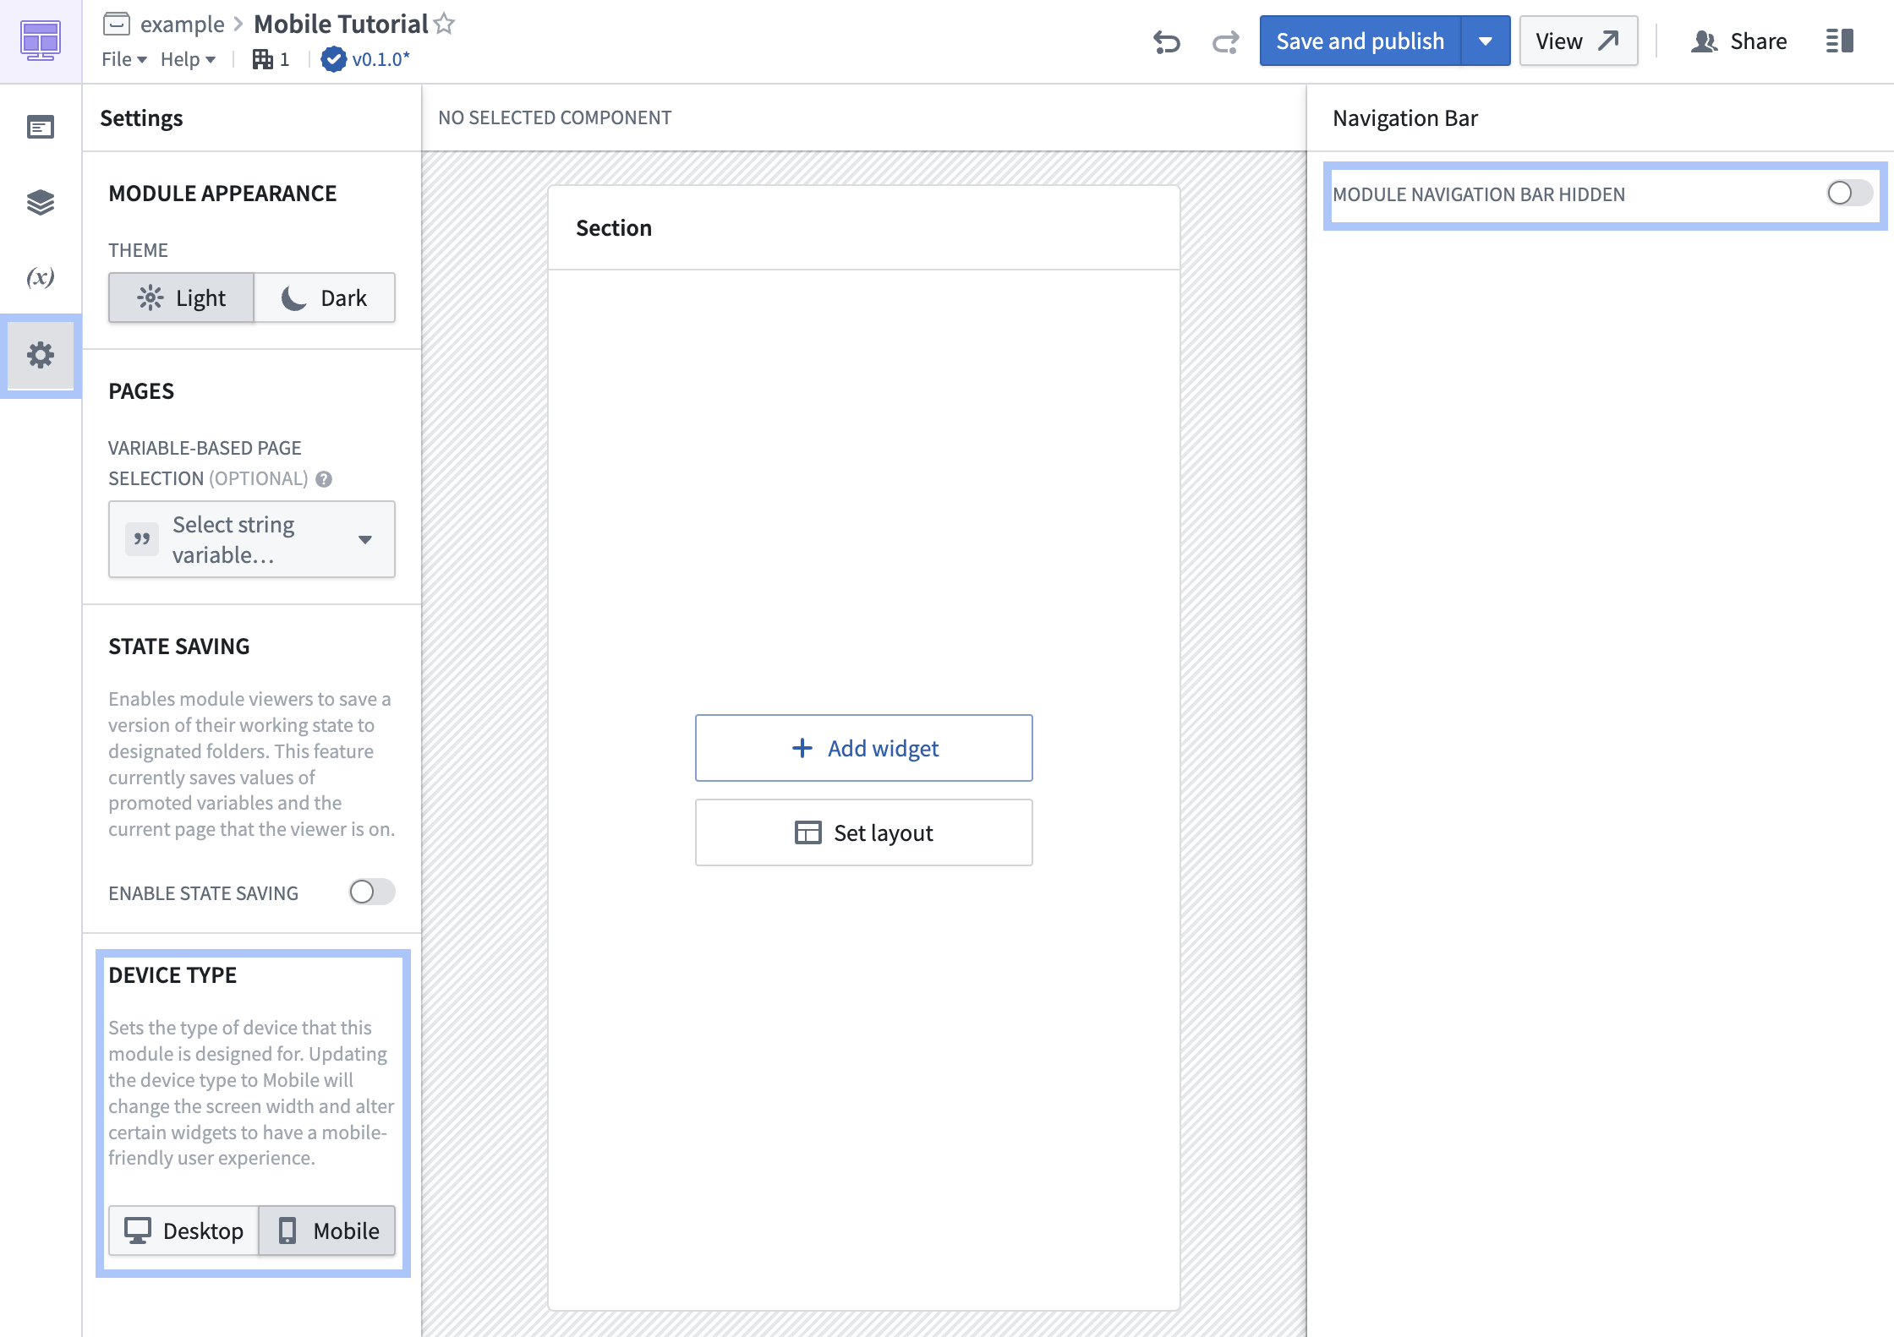This screenshot has width=1894, height=1337.
Task: Open the Select string variable dropdown
Action: pos(252,539)
